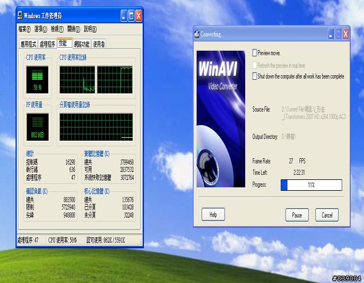Click the Frame Rate value 27 FPS
The height and width of the screenshot is (283, 364).
pyautogui.click(x=297, y=161)
